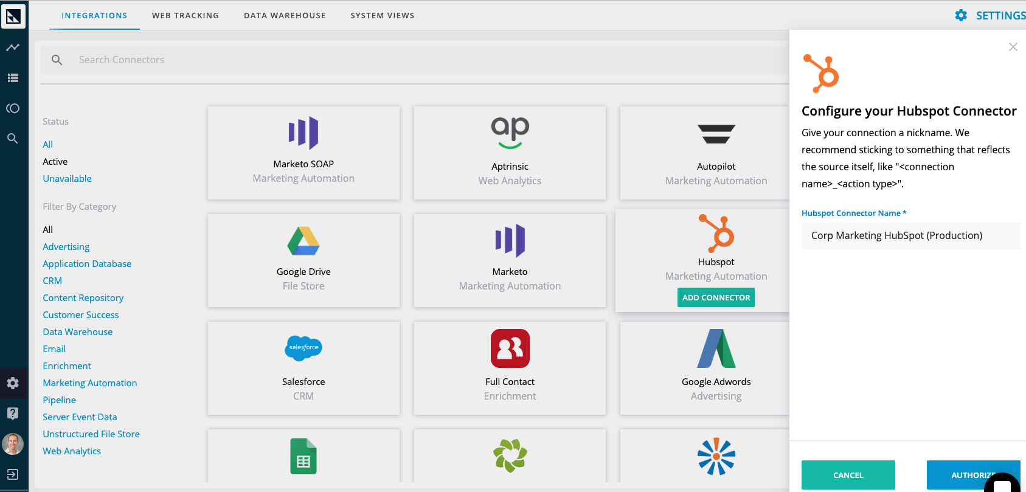
Task: Select the green pinwheel connector icon
Action: 510,456
